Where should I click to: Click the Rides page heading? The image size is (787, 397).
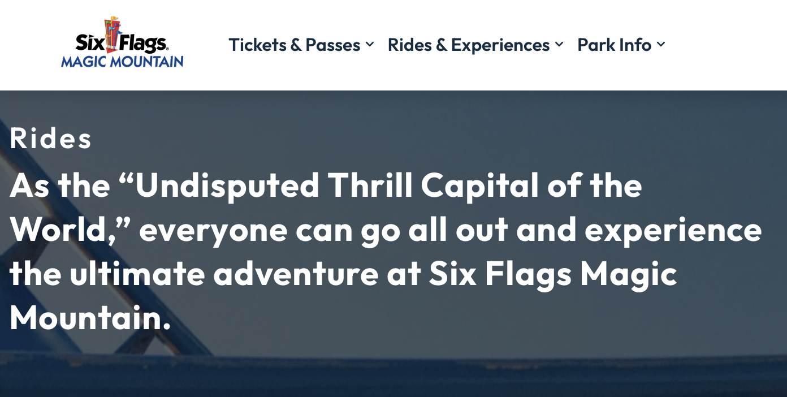(50, 138)
